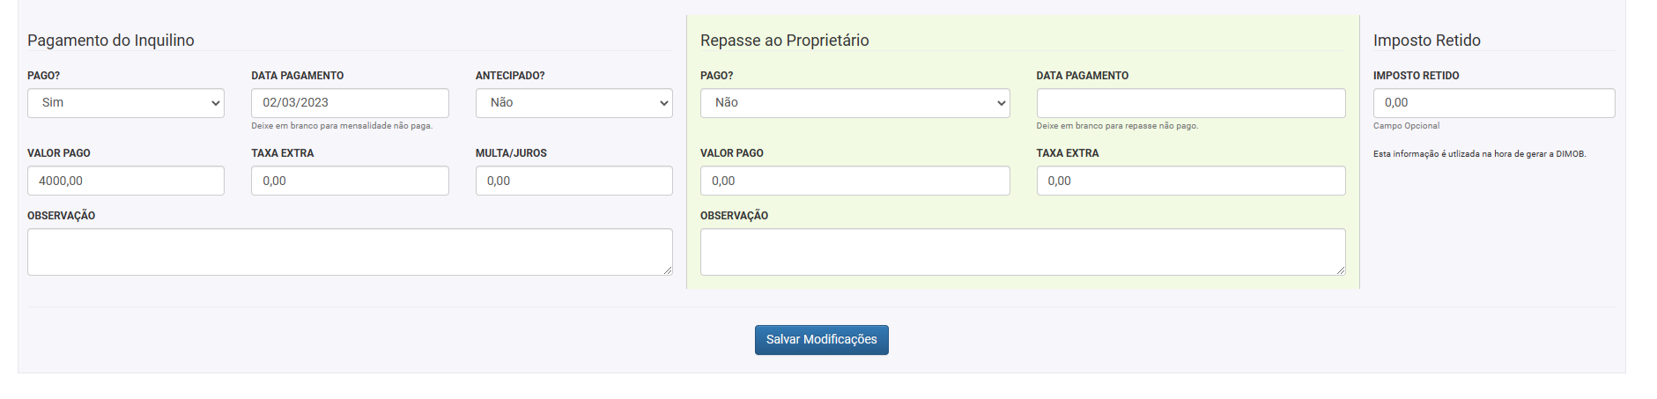Open tenant payment PAGO? dropdown showing Sim
Viewport: 1657px width, 399px height.
pyautogui.click(x=126, y=103)
